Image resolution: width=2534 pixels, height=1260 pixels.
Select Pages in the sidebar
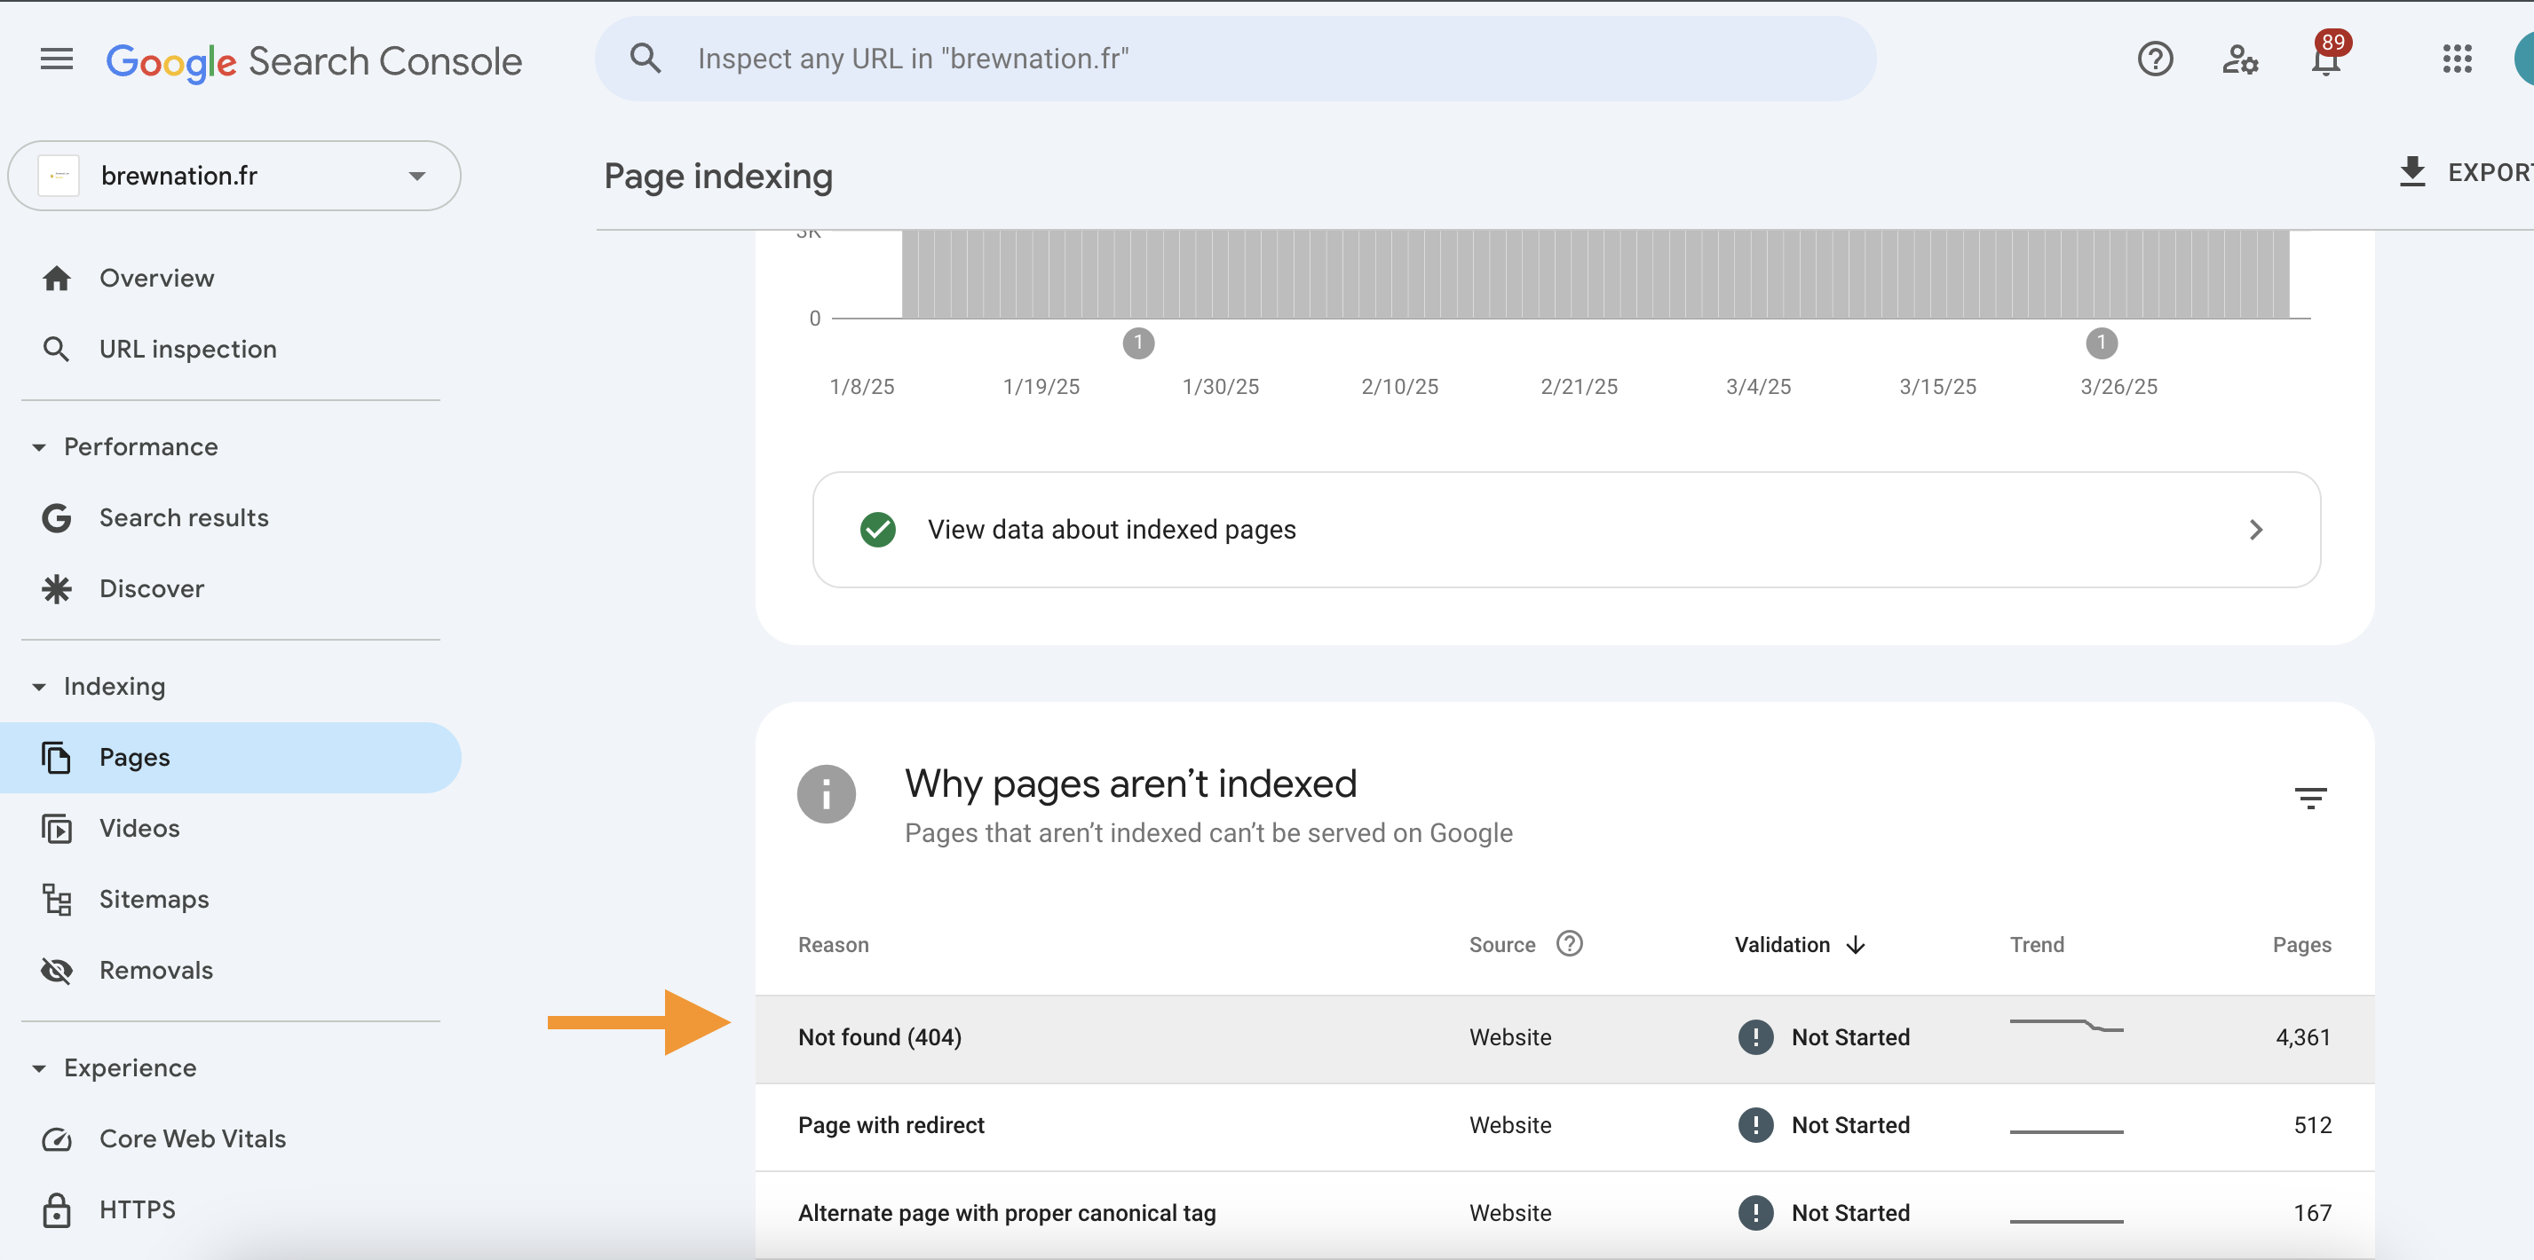pos(230,757)
